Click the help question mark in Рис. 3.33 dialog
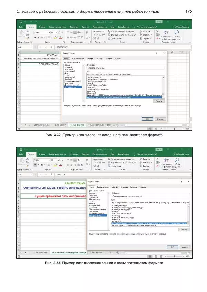207x292 pixels. (181, 181)
